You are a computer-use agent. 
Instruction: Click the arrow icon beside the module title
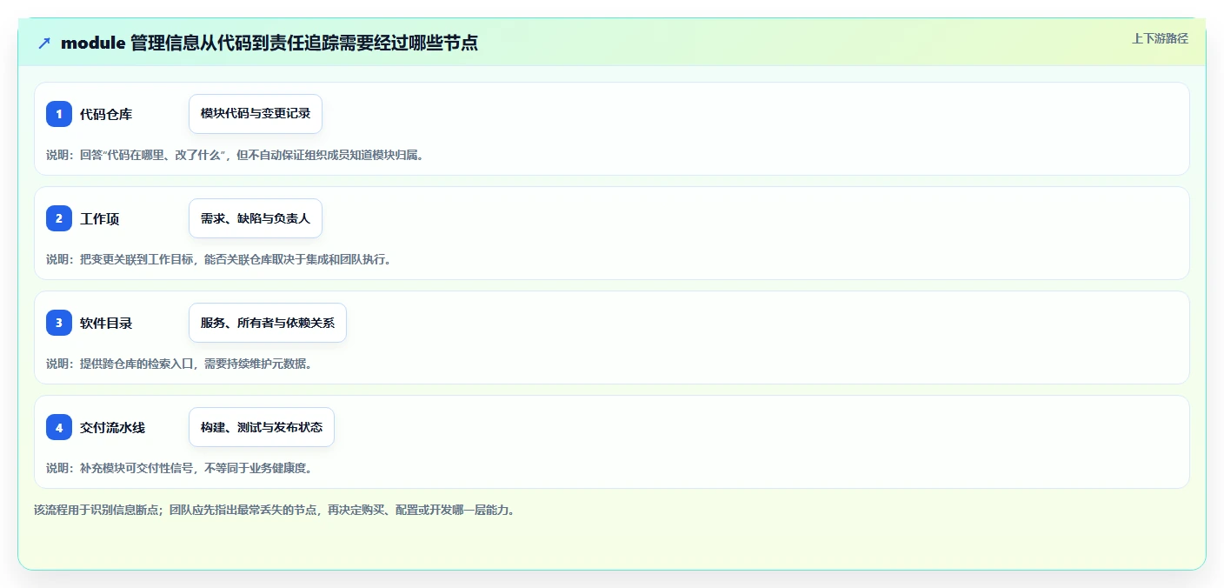click(44, 43)
